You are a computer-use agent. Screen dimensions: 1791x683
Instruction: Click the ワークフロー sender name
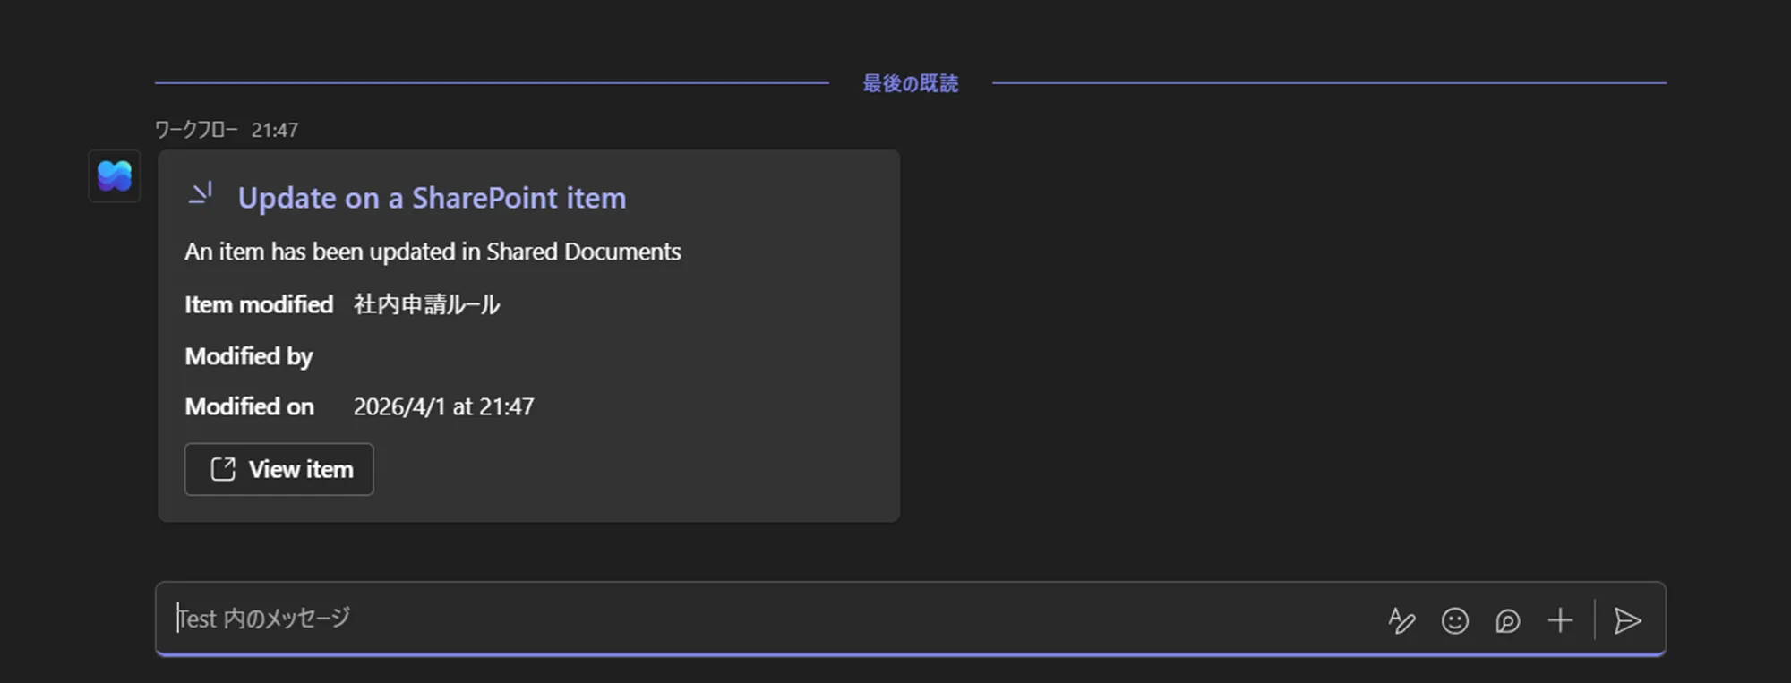point(196,130)
